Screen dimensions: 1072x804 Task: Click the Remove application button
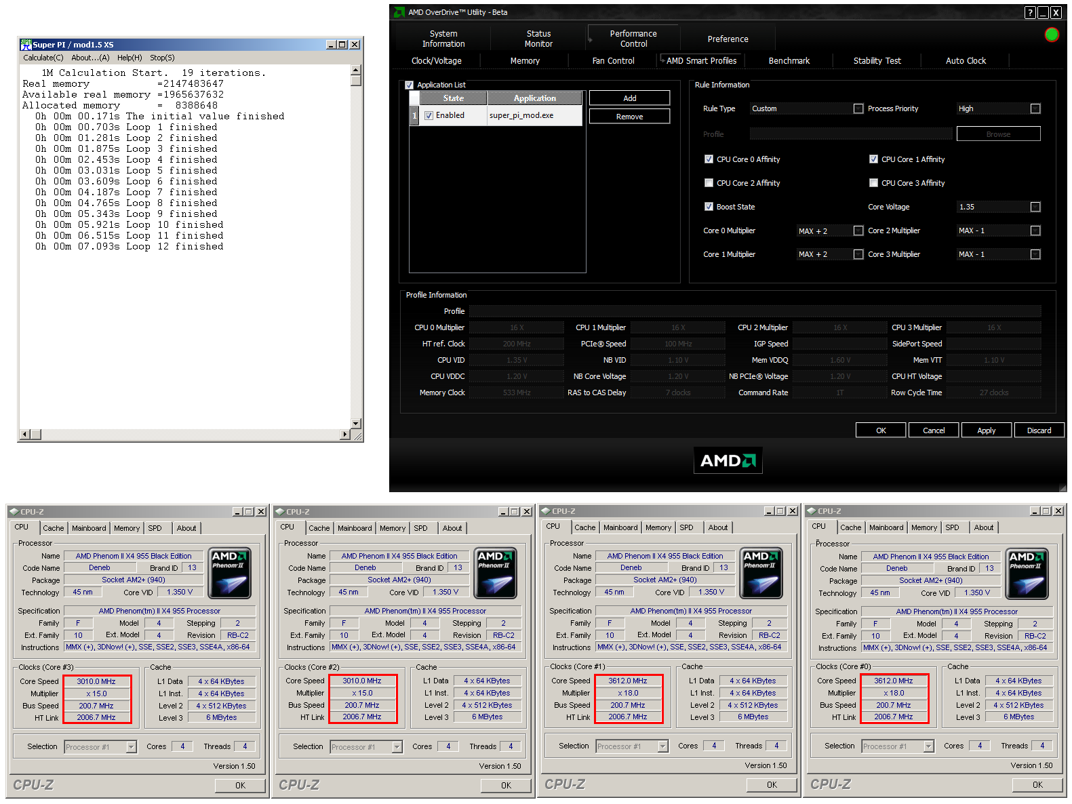(629, 117)
